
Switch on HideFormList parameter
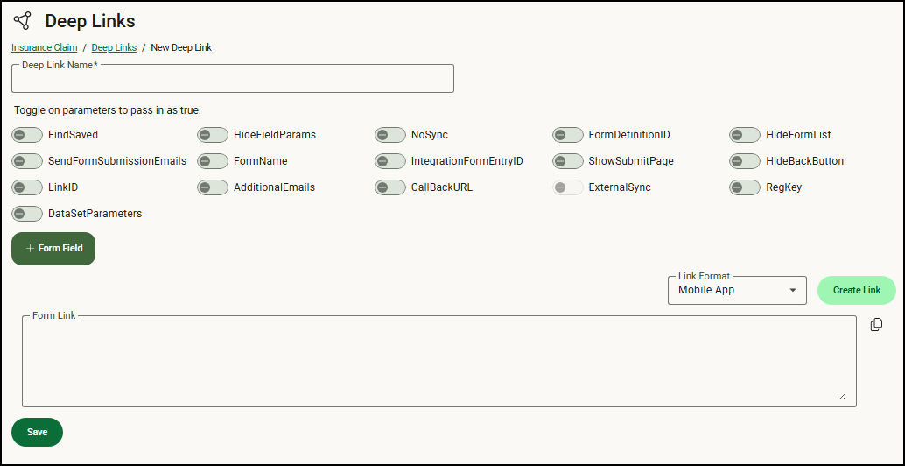coord(745,135)
